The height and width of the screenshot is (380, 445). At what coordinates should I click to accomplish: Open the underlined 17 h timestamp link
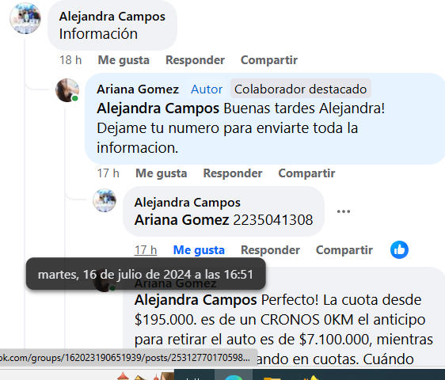(x=146, y=250)
